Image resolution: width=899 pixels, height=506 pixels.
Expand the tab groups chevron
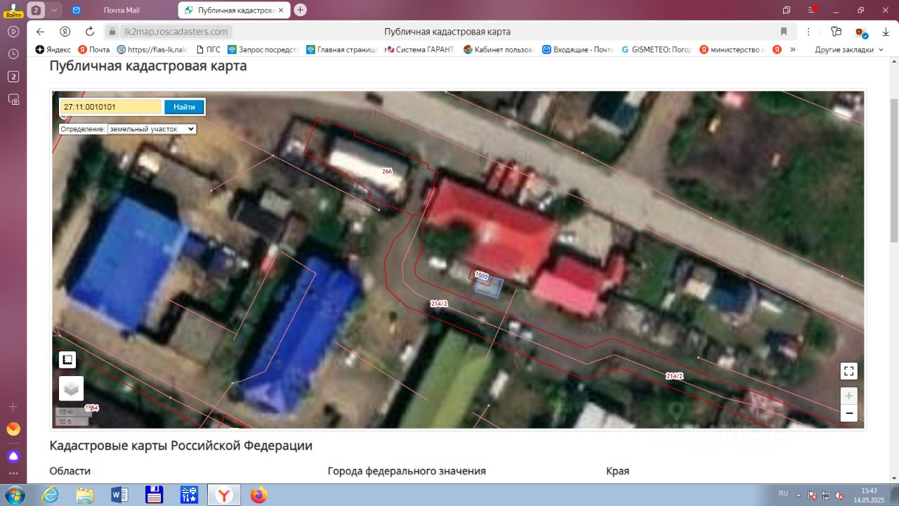[x=54, y=10]
